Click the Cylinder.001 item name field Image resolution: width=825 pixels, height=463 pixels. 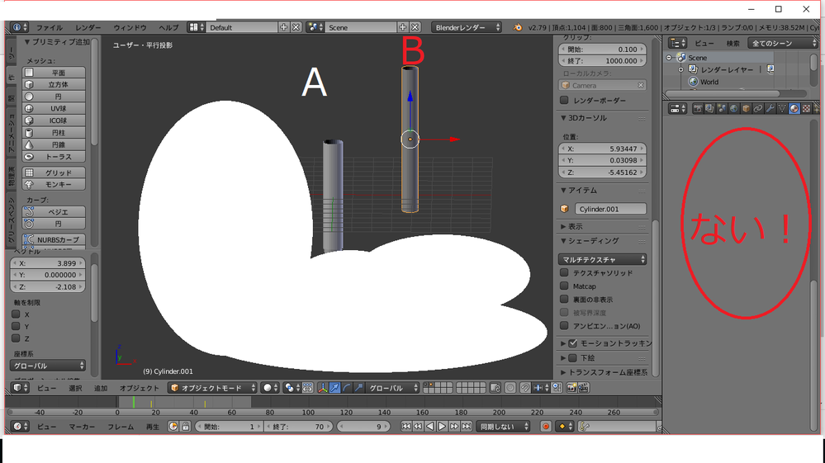(610, 210)
